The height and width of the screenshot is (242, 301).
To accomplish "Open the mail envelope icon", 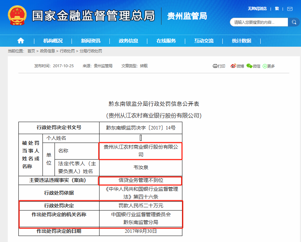I will tap(290, 8).
